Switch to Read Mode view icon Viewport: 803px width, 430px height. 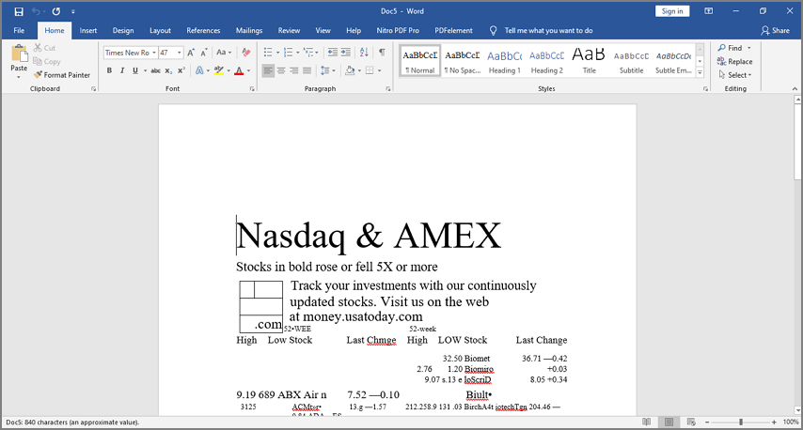pos(647,422)
